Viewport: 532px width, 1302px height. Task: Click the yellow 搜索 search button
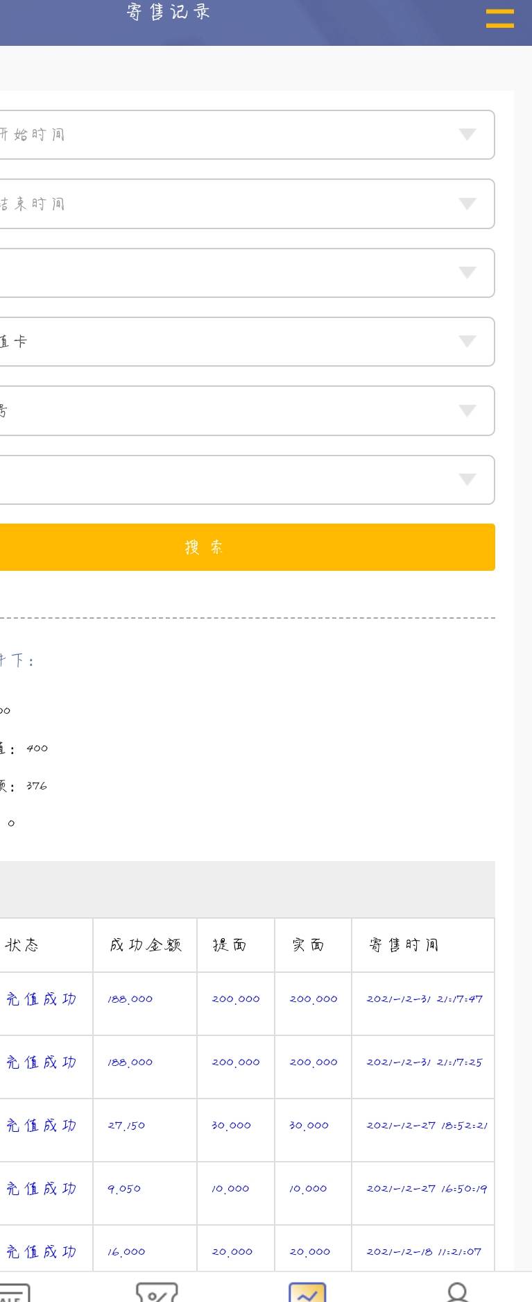(x=246, y=547)
